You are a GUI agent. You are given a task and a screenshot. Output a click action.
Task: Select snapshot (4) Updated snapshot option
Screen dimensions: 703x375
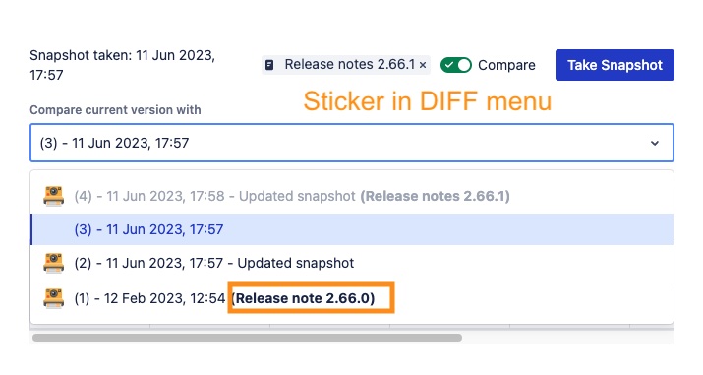(x=352, y=197)
